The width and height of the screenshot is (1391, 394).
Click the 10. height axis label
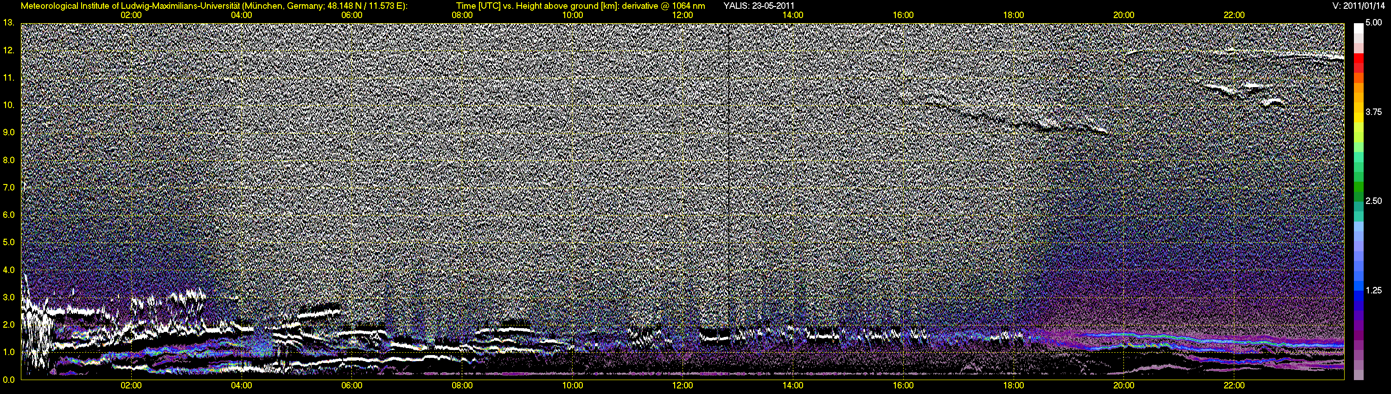8,105
